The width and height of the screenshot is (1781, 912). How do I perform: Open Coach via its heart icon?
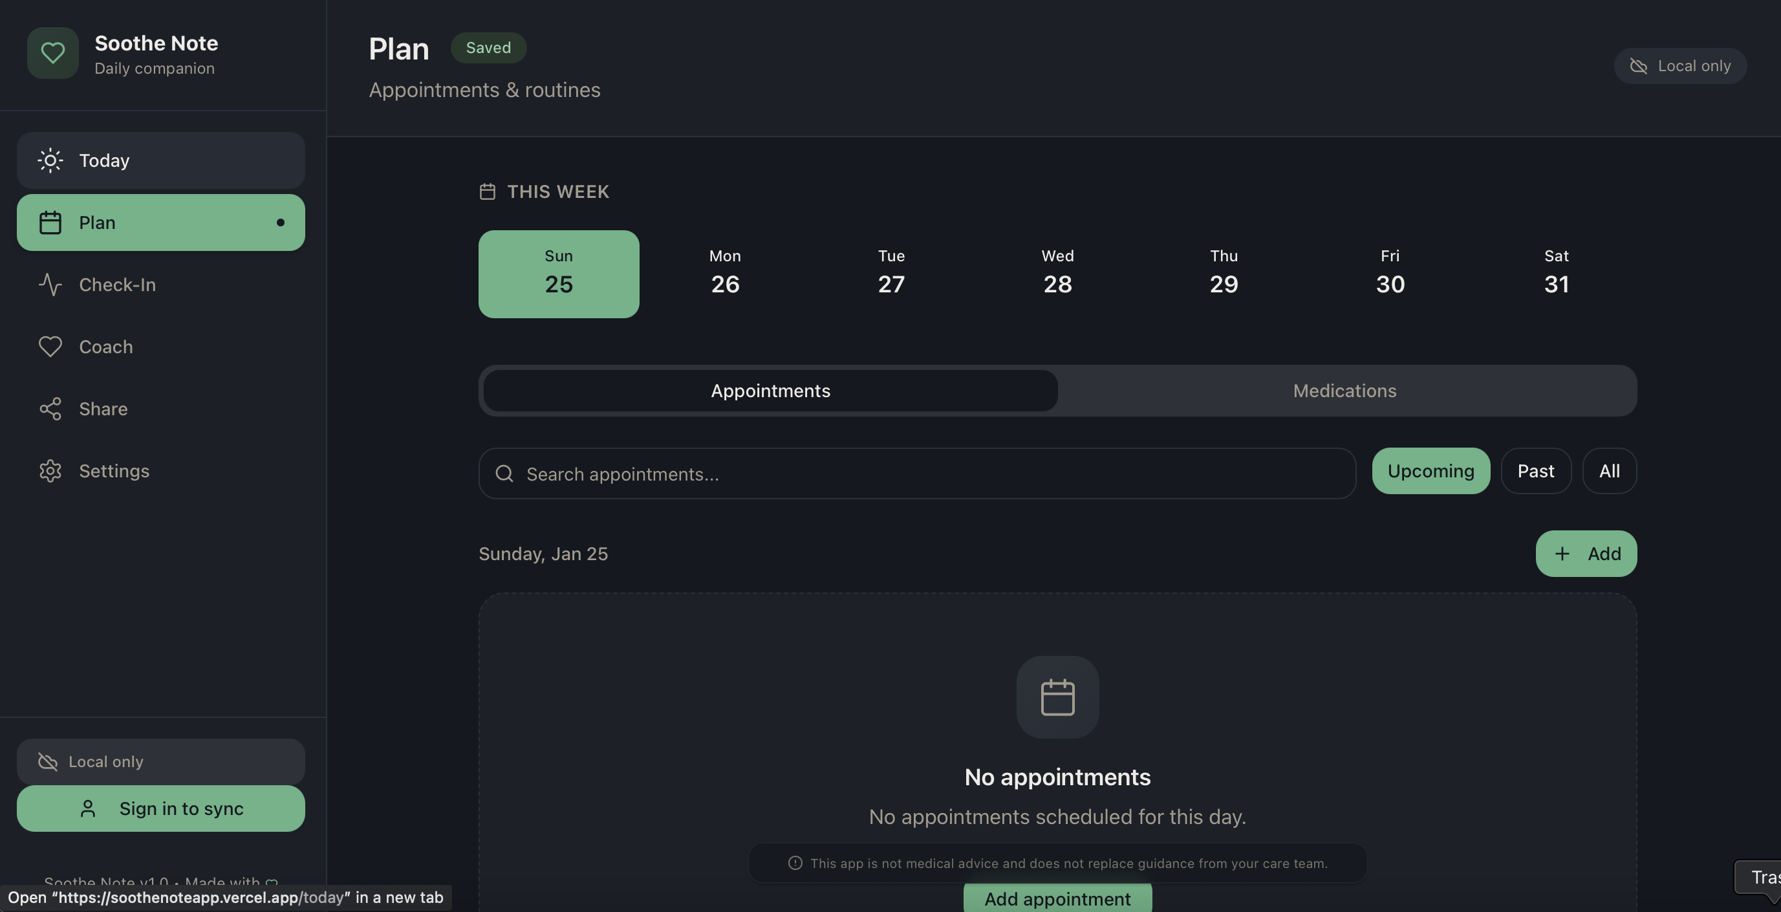pyautogui.click(x=50, y=347)
